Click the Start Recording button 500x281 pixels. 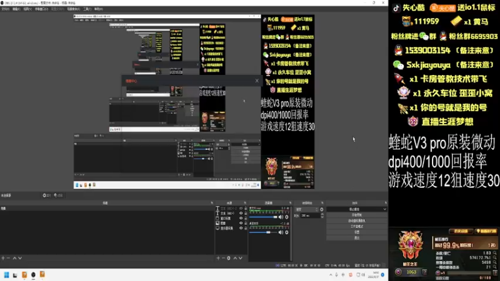click(357, 215)
